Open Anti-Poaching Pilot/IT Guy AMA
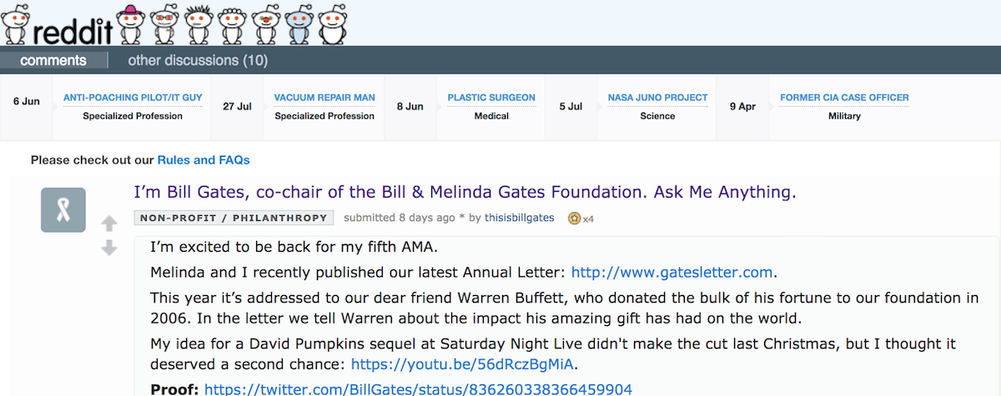 pyautogui.click(x=133, y=98)
